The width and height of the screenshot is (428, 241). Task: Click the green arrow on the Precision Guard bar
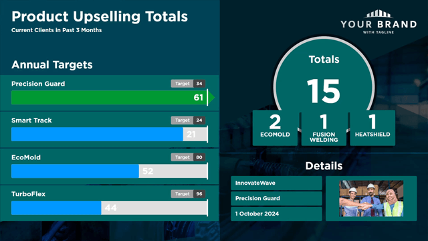pos(211,97)
